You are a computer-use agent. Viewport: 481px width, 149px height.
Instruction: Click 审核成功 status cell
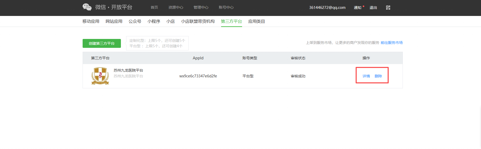tap(298, 76)
